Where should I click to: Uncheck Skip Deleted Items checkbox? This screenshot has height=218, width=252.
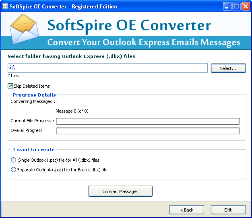10,86
